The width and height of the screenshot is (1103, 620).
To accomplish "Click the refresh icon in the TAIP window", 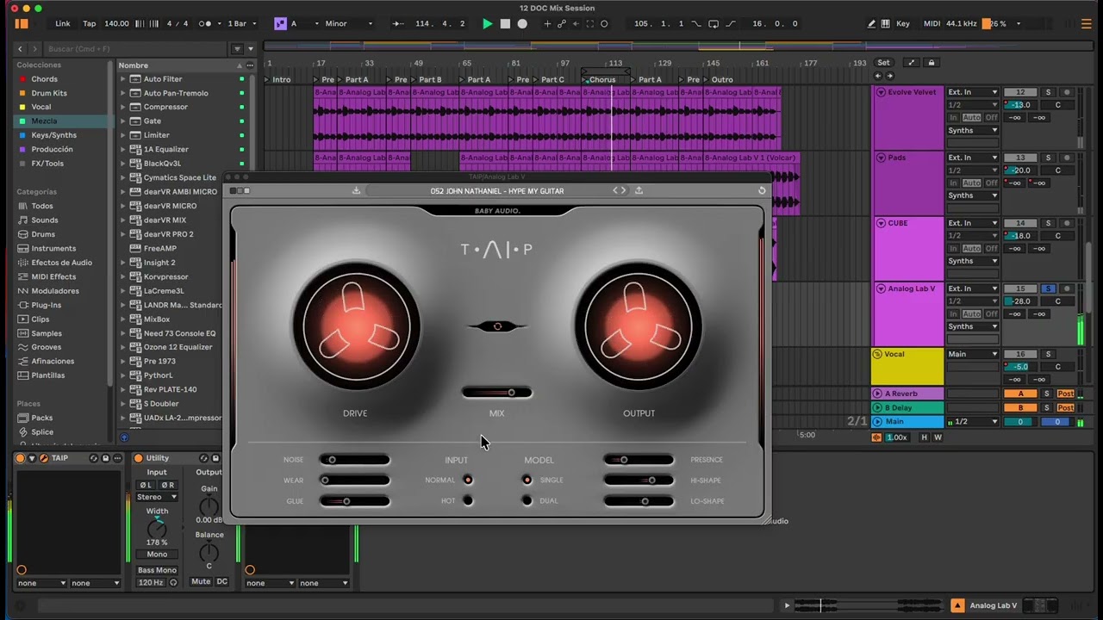I will (762, 190).
